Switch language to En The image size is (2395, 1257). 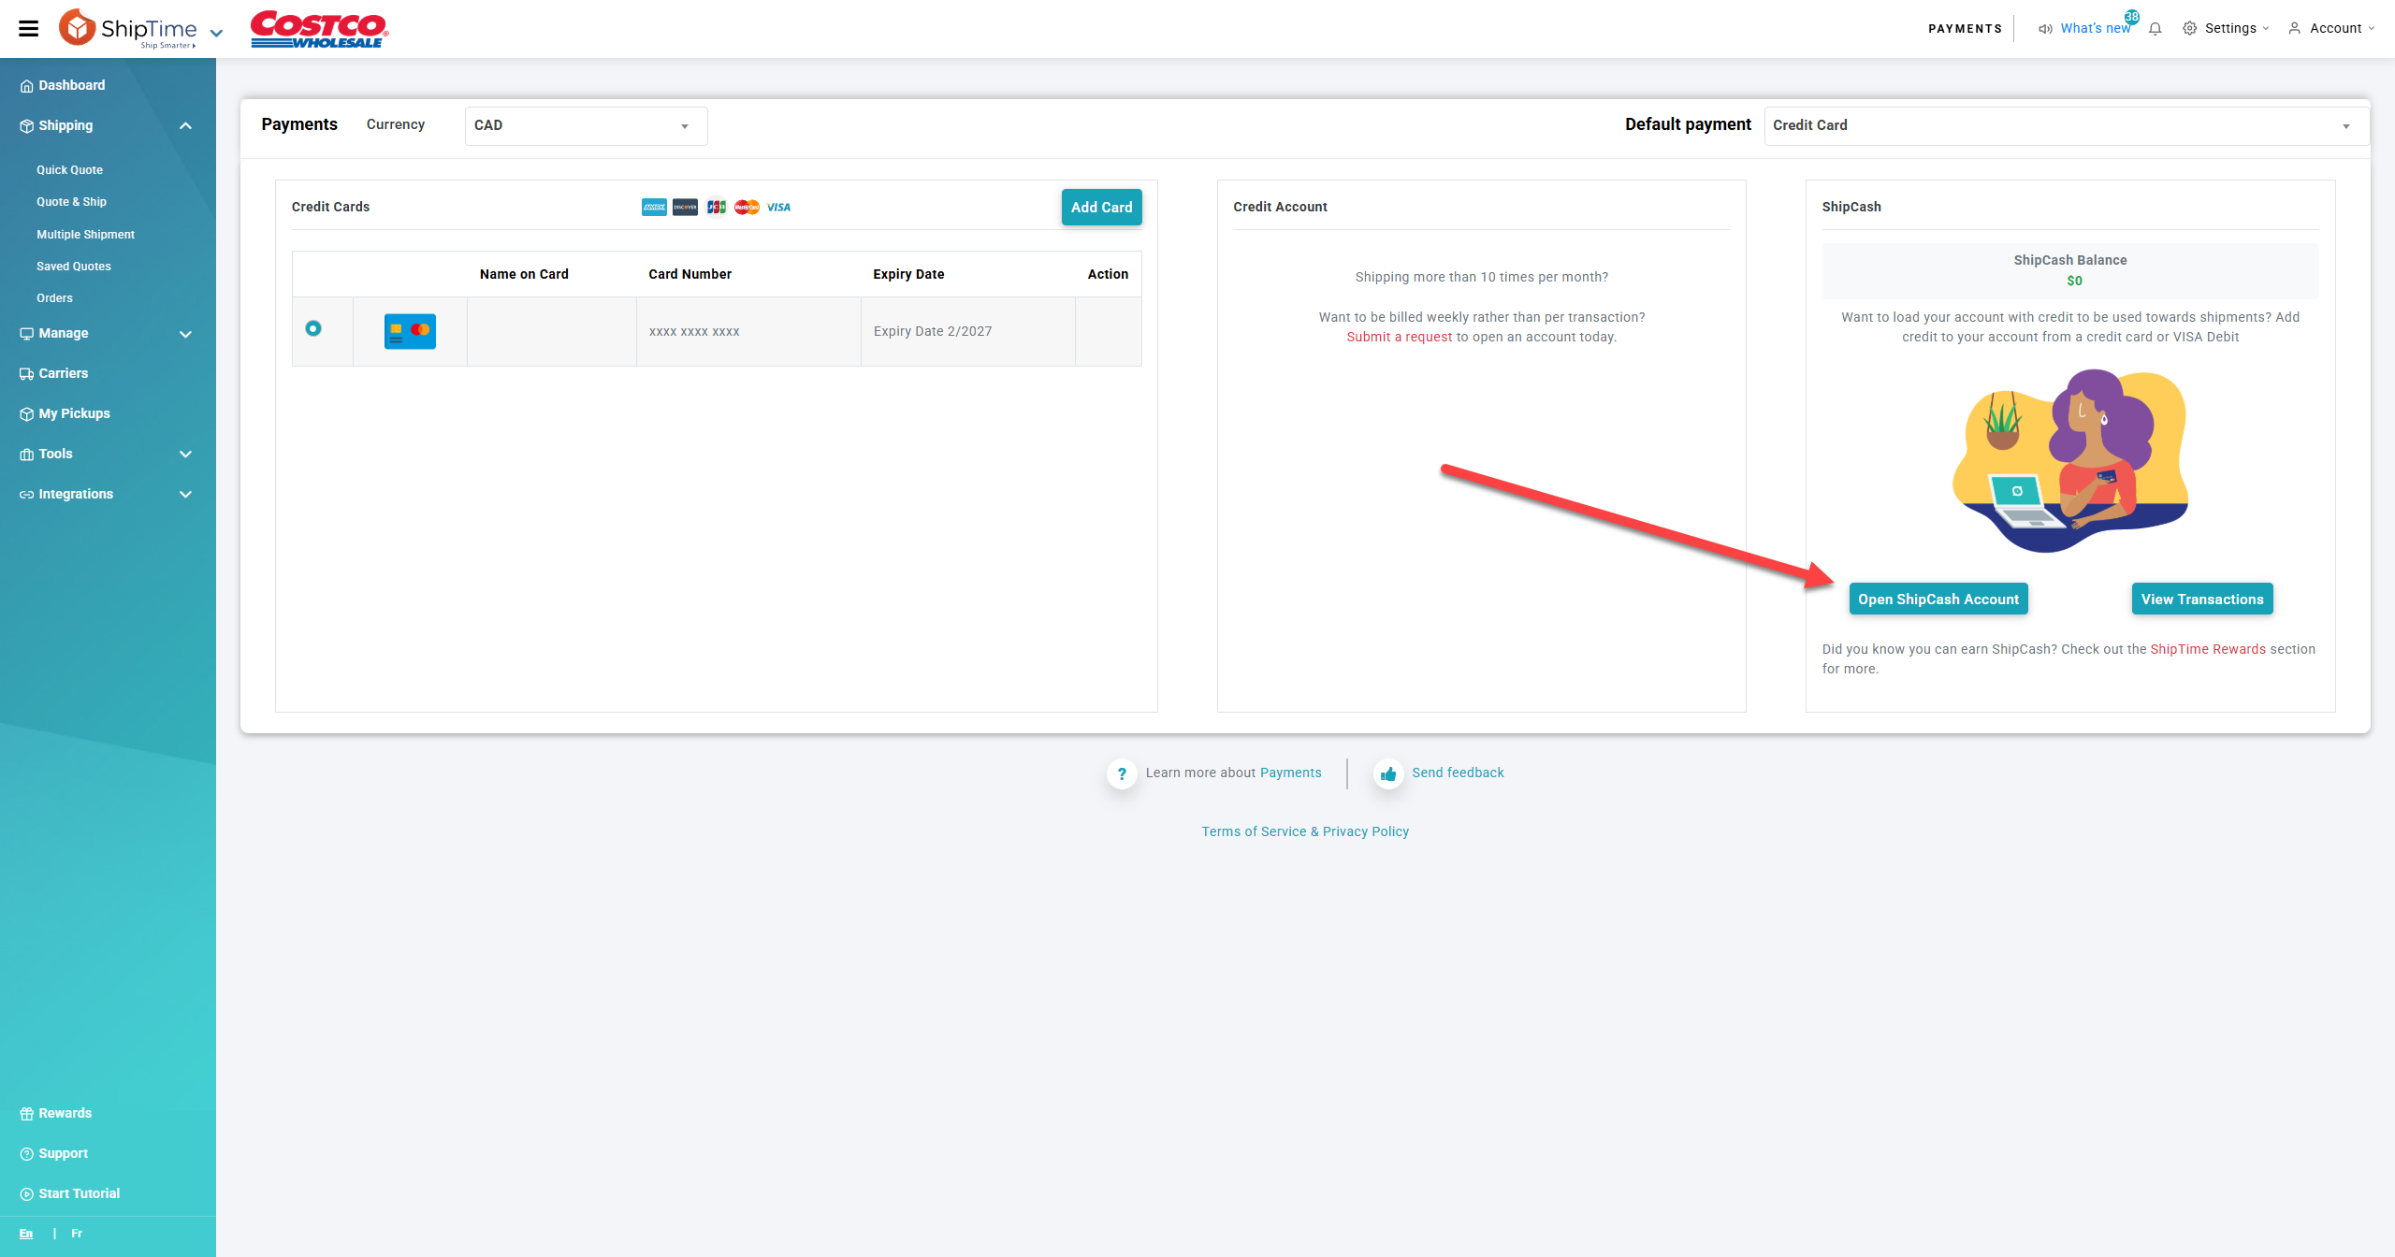click(x=25, y=1234)
